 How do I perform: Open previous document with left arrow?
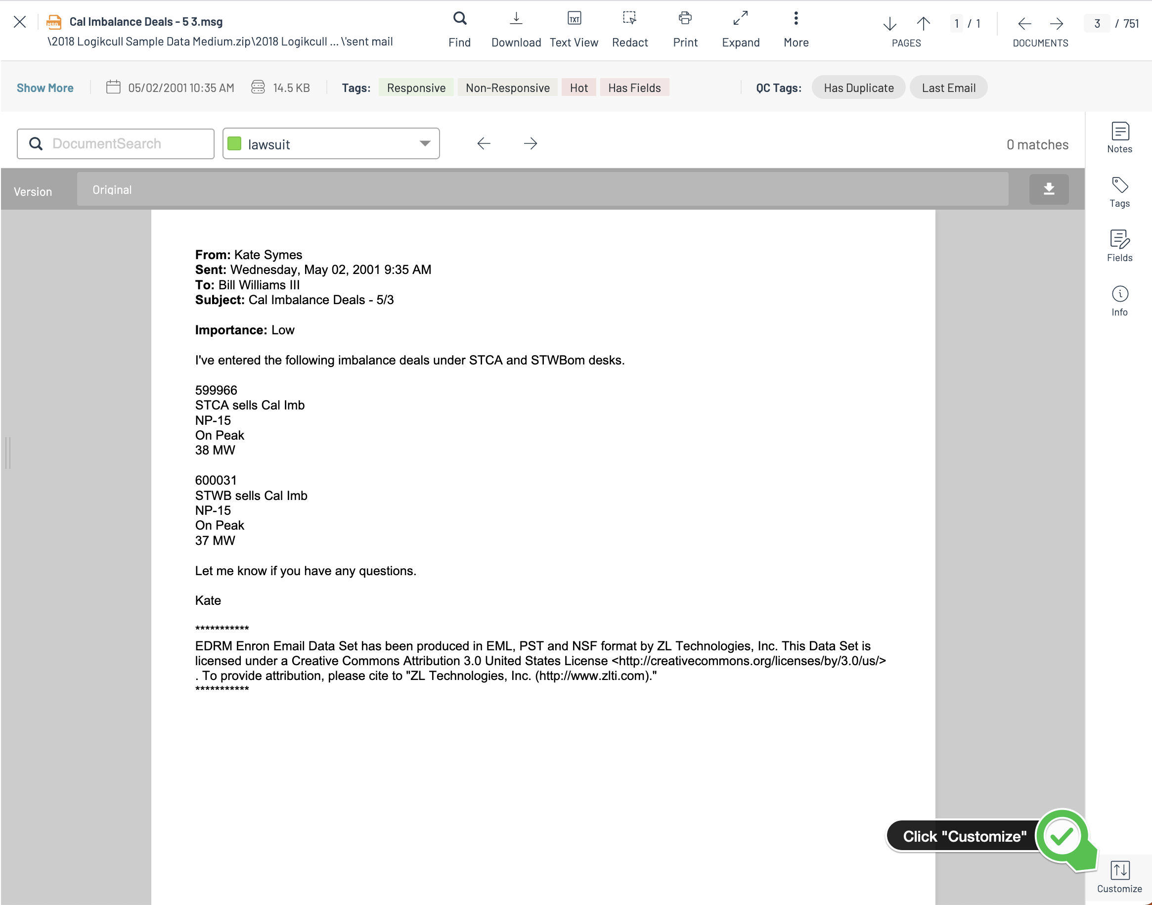(x=1024, y=24)
